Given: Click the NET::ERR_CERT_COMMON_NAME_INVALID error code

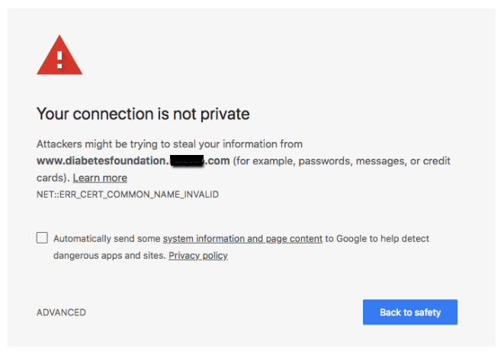Looking at the screenshot, I should 127,195.
